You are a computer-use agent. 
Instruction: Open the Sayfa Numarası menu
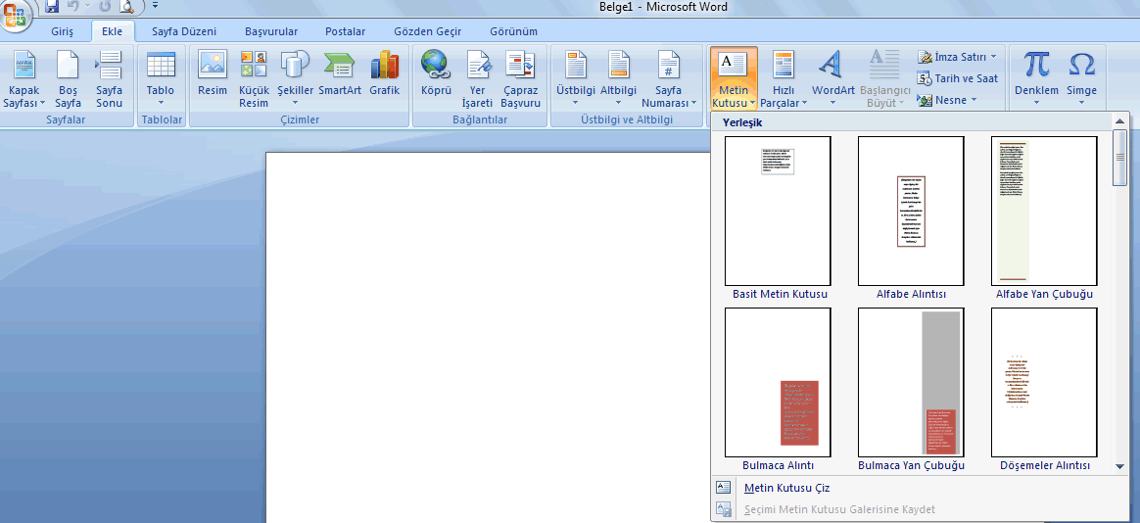(x=669, y=78)
